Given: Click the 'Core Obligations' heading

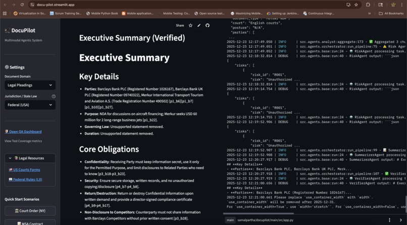Looking at the screenshot, I should pyautogui.click(x=109, y=149).
